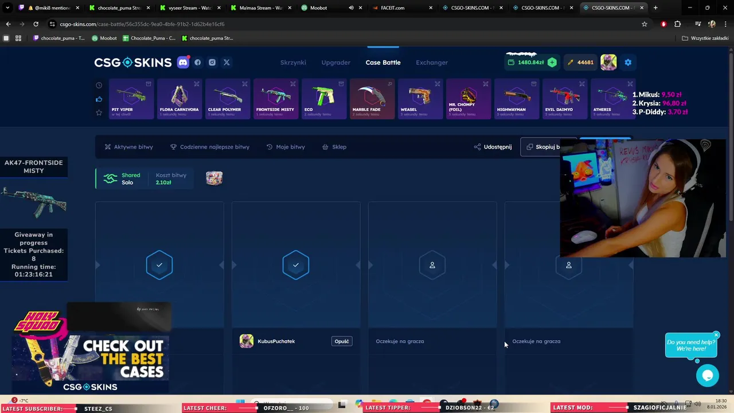The width and height of the screenshot is (734, 413).
Task: Select the Case Battle menu item
Action: [383, 63]
